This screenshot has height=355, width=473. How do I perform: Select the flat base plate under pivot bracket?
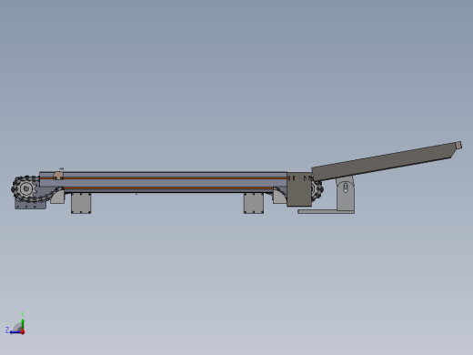point(327,211)
